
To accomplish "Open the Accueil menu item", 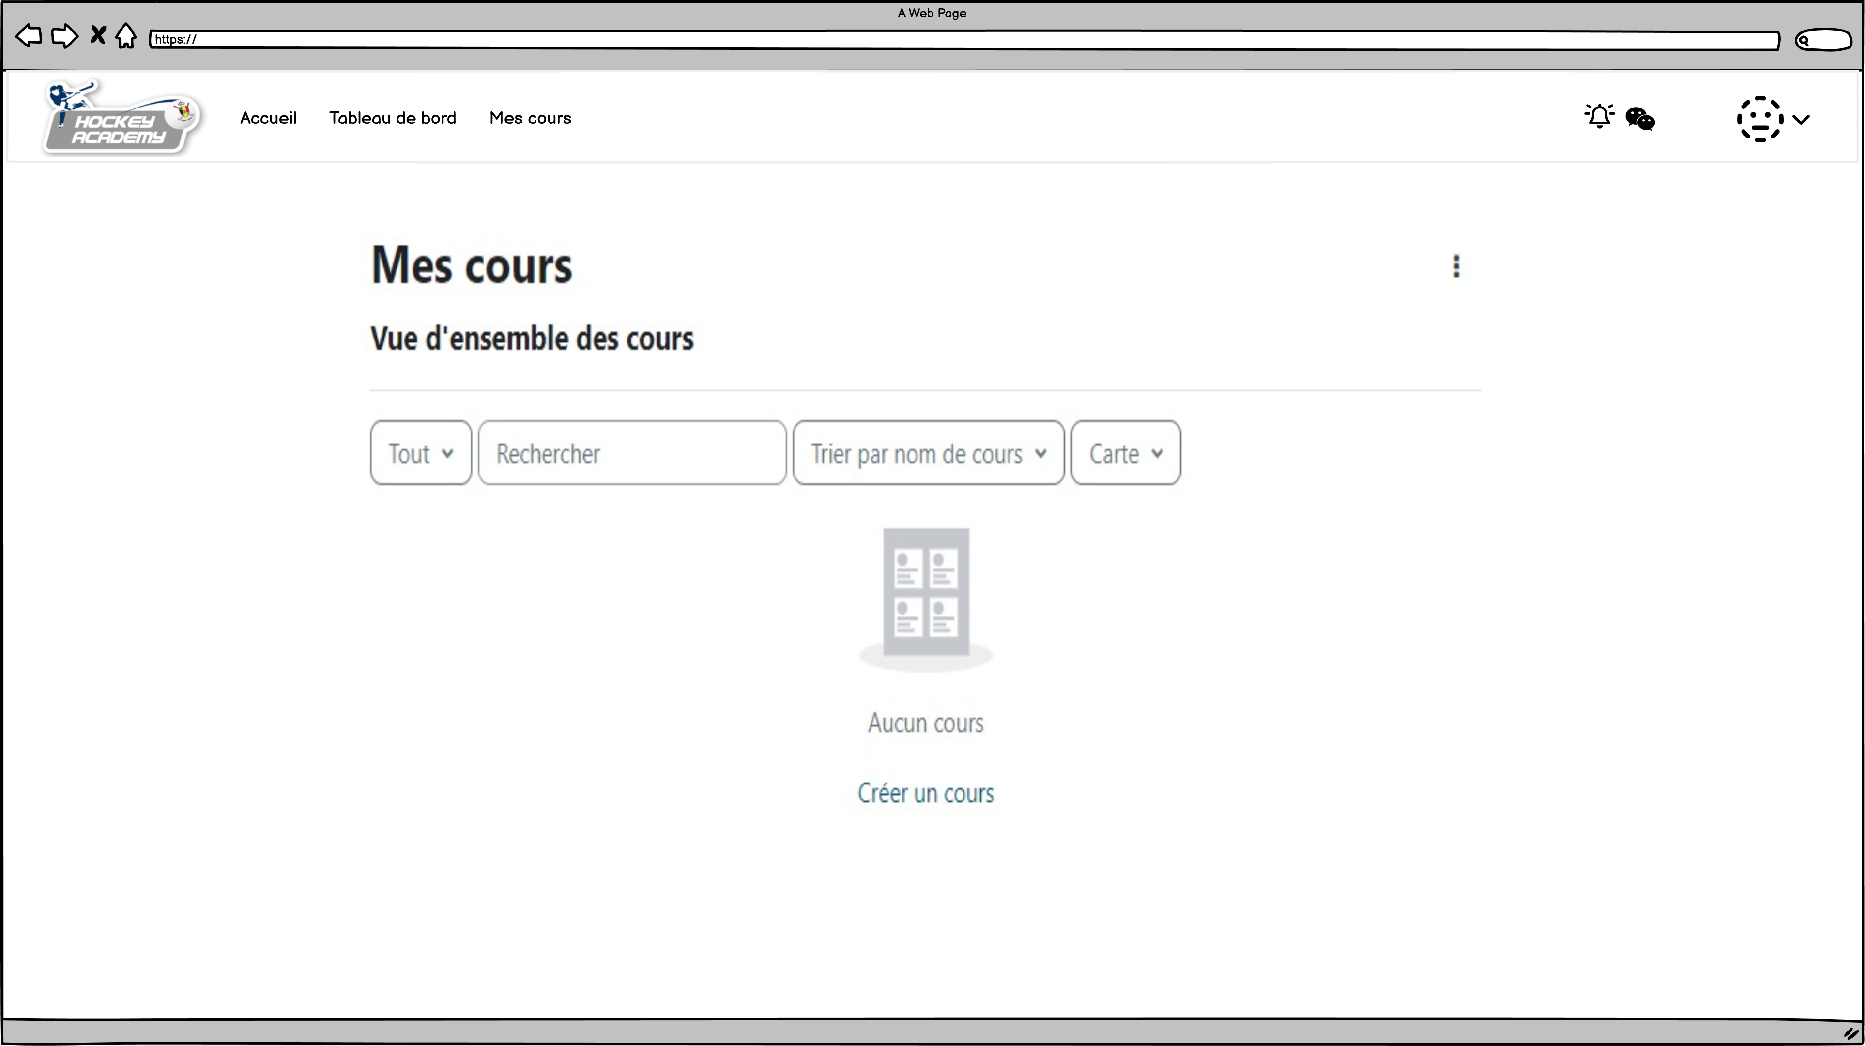I will point(268,118).
